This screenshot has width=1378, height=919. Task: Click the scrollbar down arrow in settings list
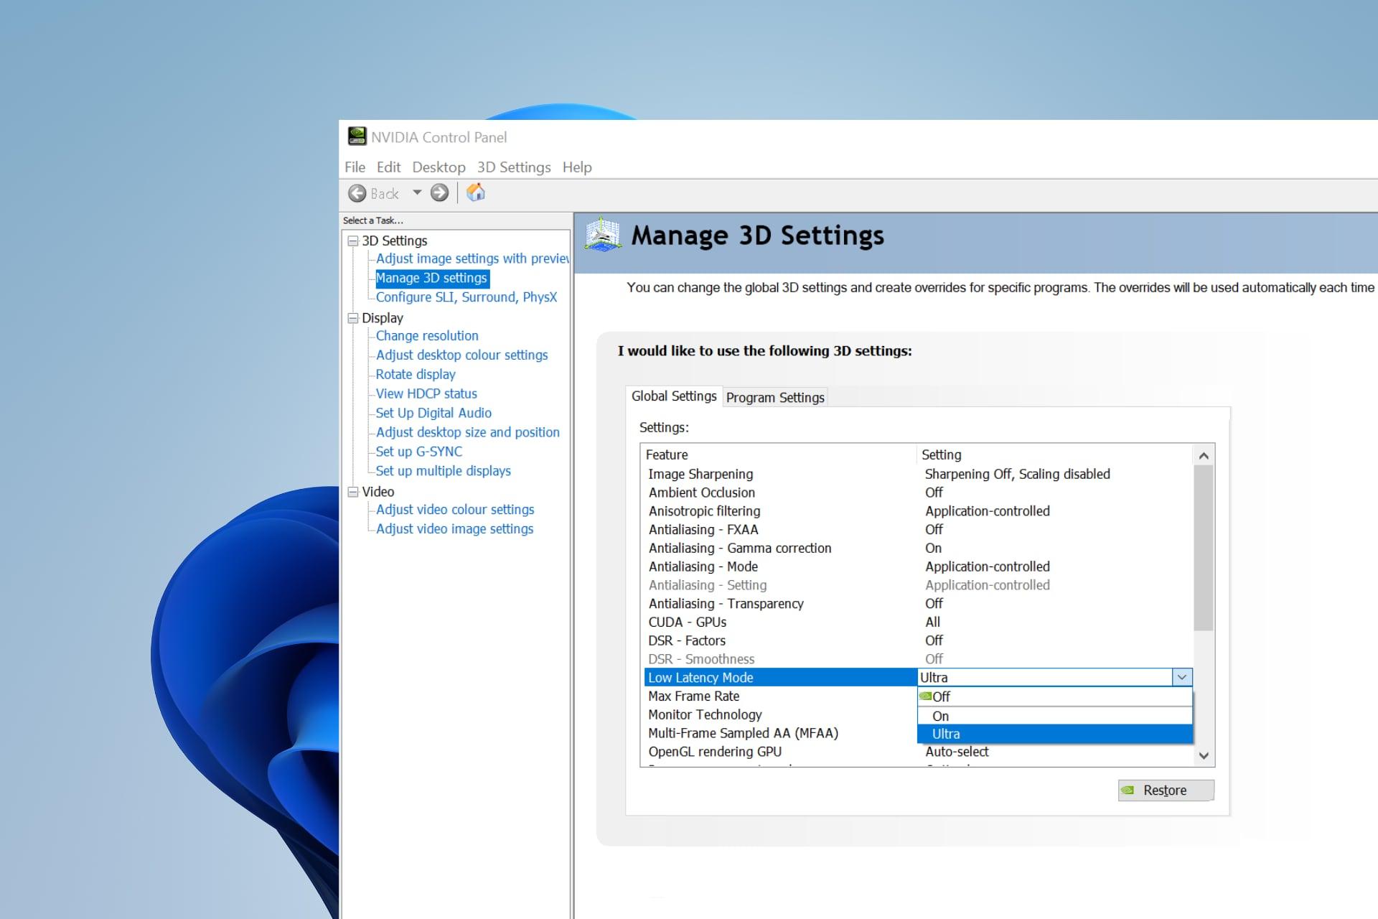pos(1204,755)
